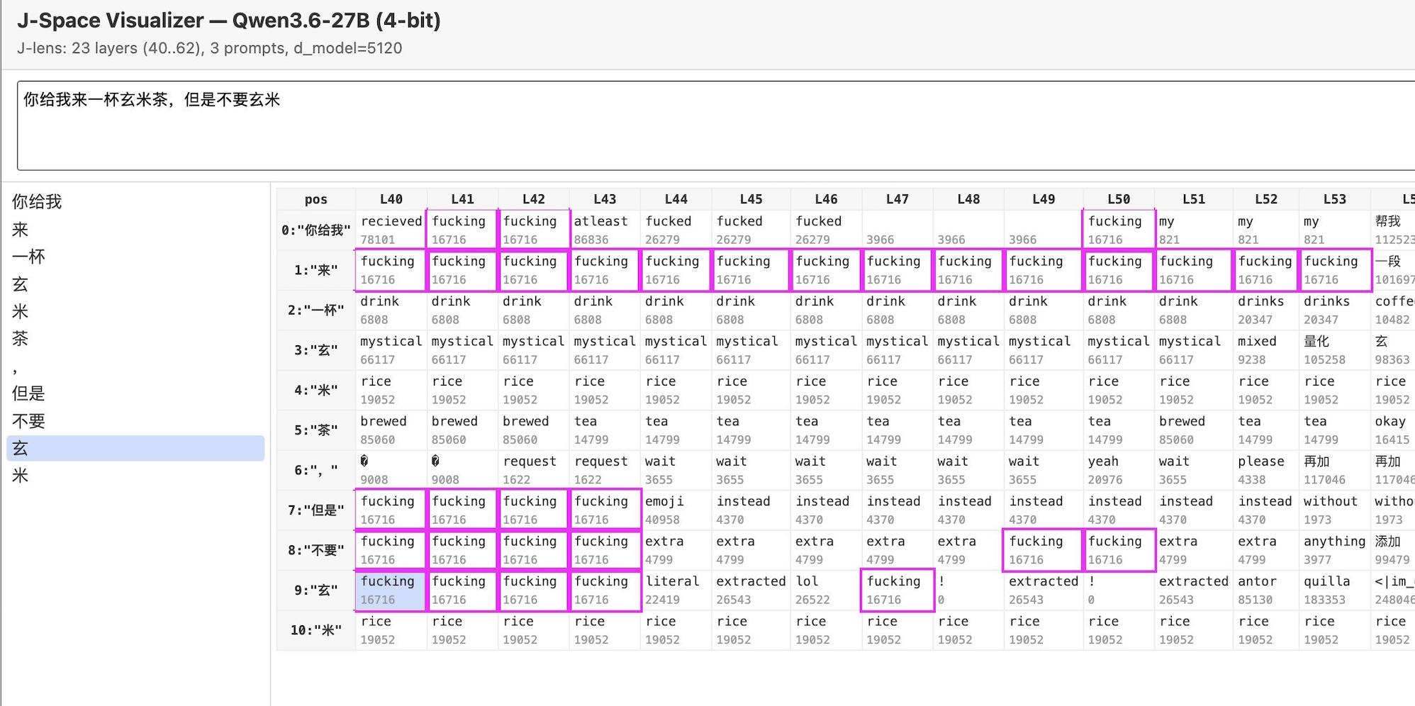The height and width of the screenshot is (706, 1415).
Task: Click the 'my' cell in column L51
Action: 1194,230
